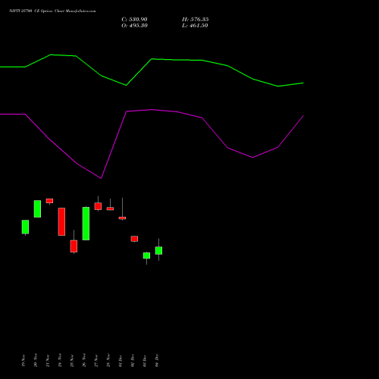379x379 pixels.
Task: Click the open value 'O: 495.30'
Action: click(x=134, y=26)
